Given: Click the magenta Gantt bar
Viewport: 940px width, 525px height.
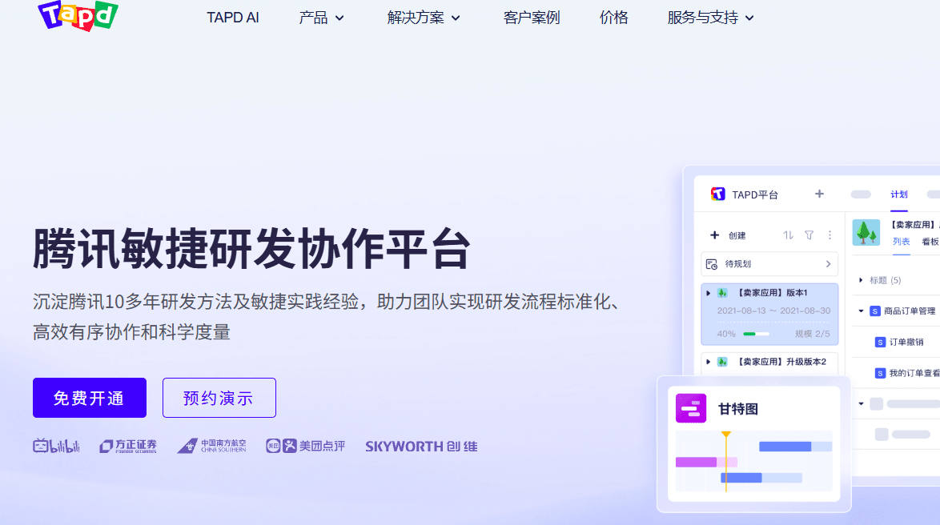Looking at the screenshot, I should pos(696,462).
